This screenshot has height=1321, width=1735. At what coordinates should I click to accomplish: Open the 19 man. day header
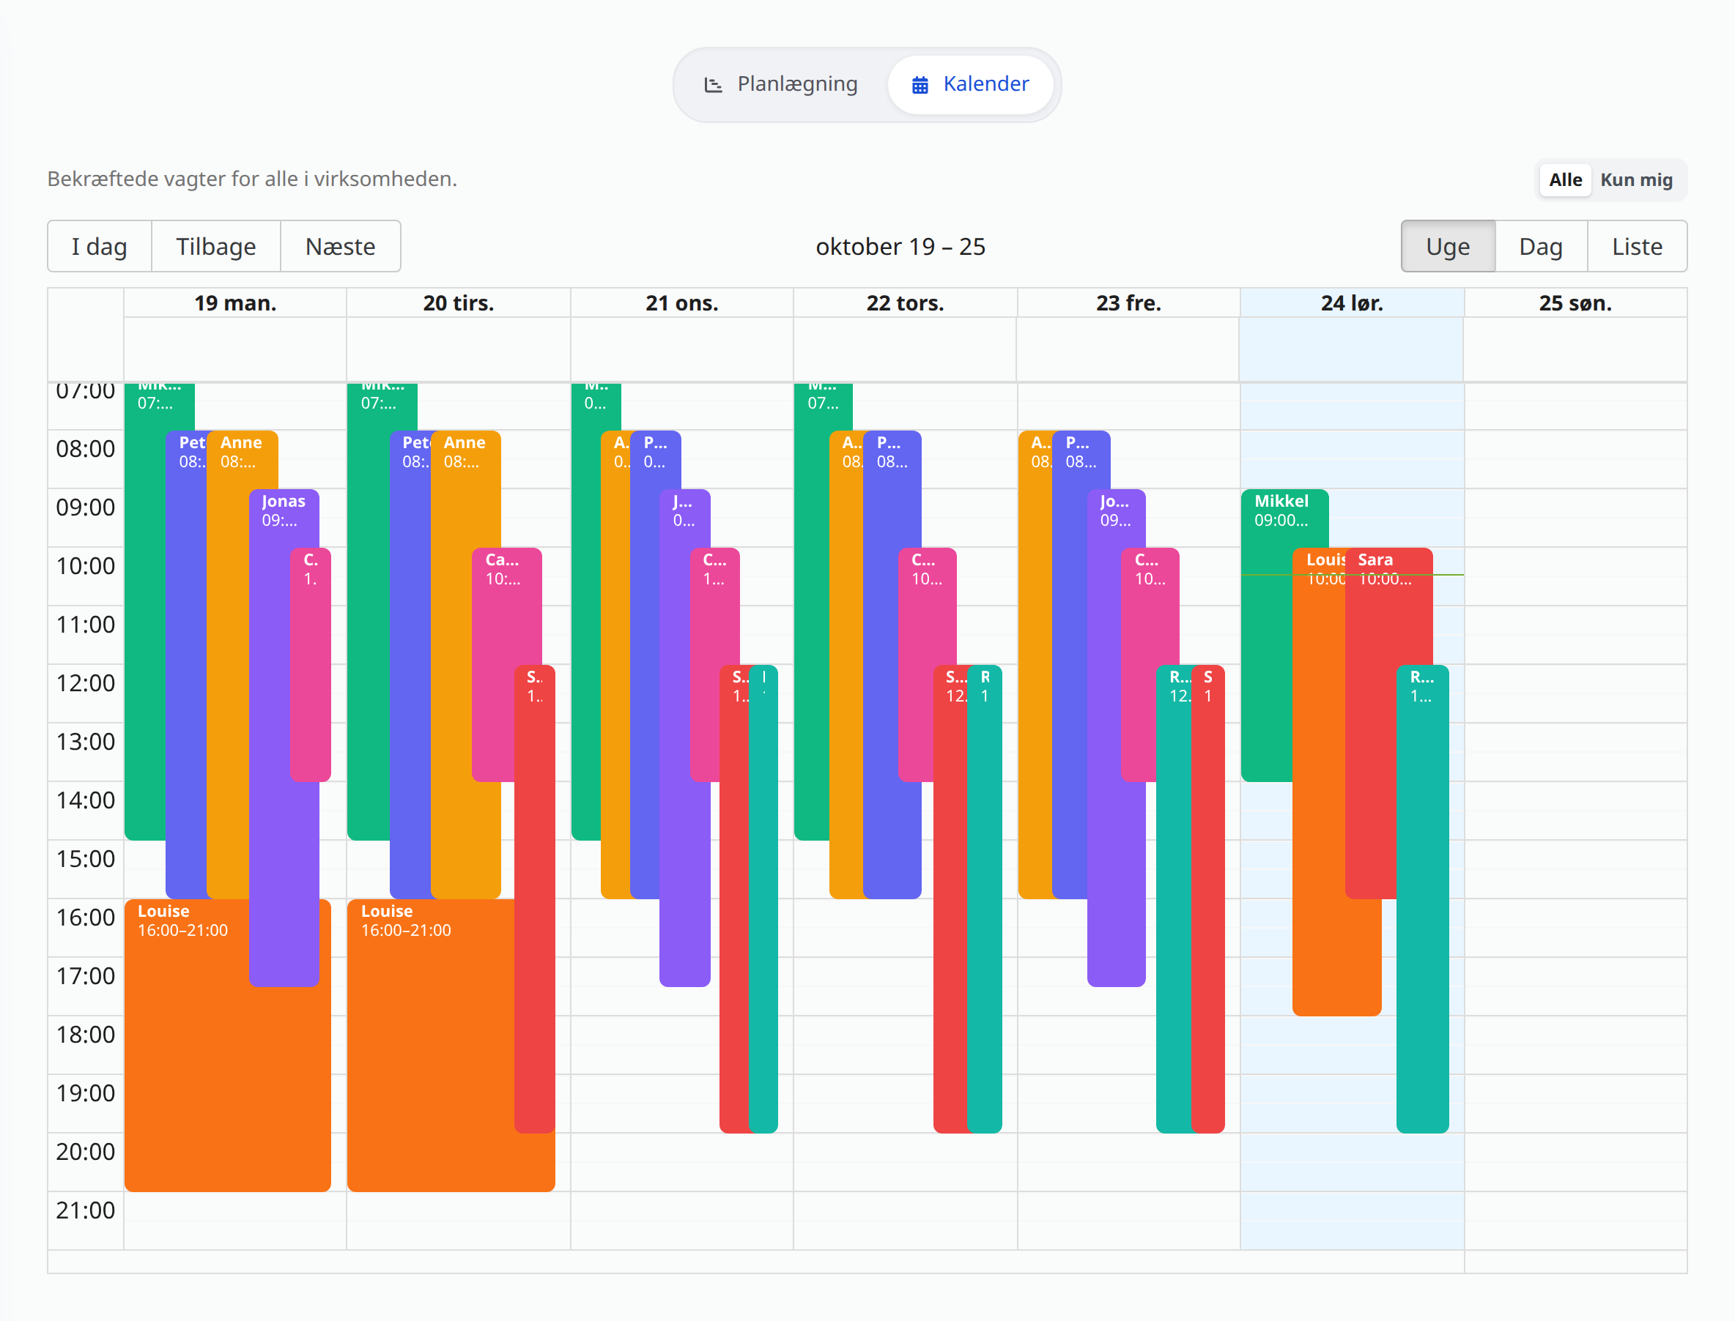(x=235, y=303)
